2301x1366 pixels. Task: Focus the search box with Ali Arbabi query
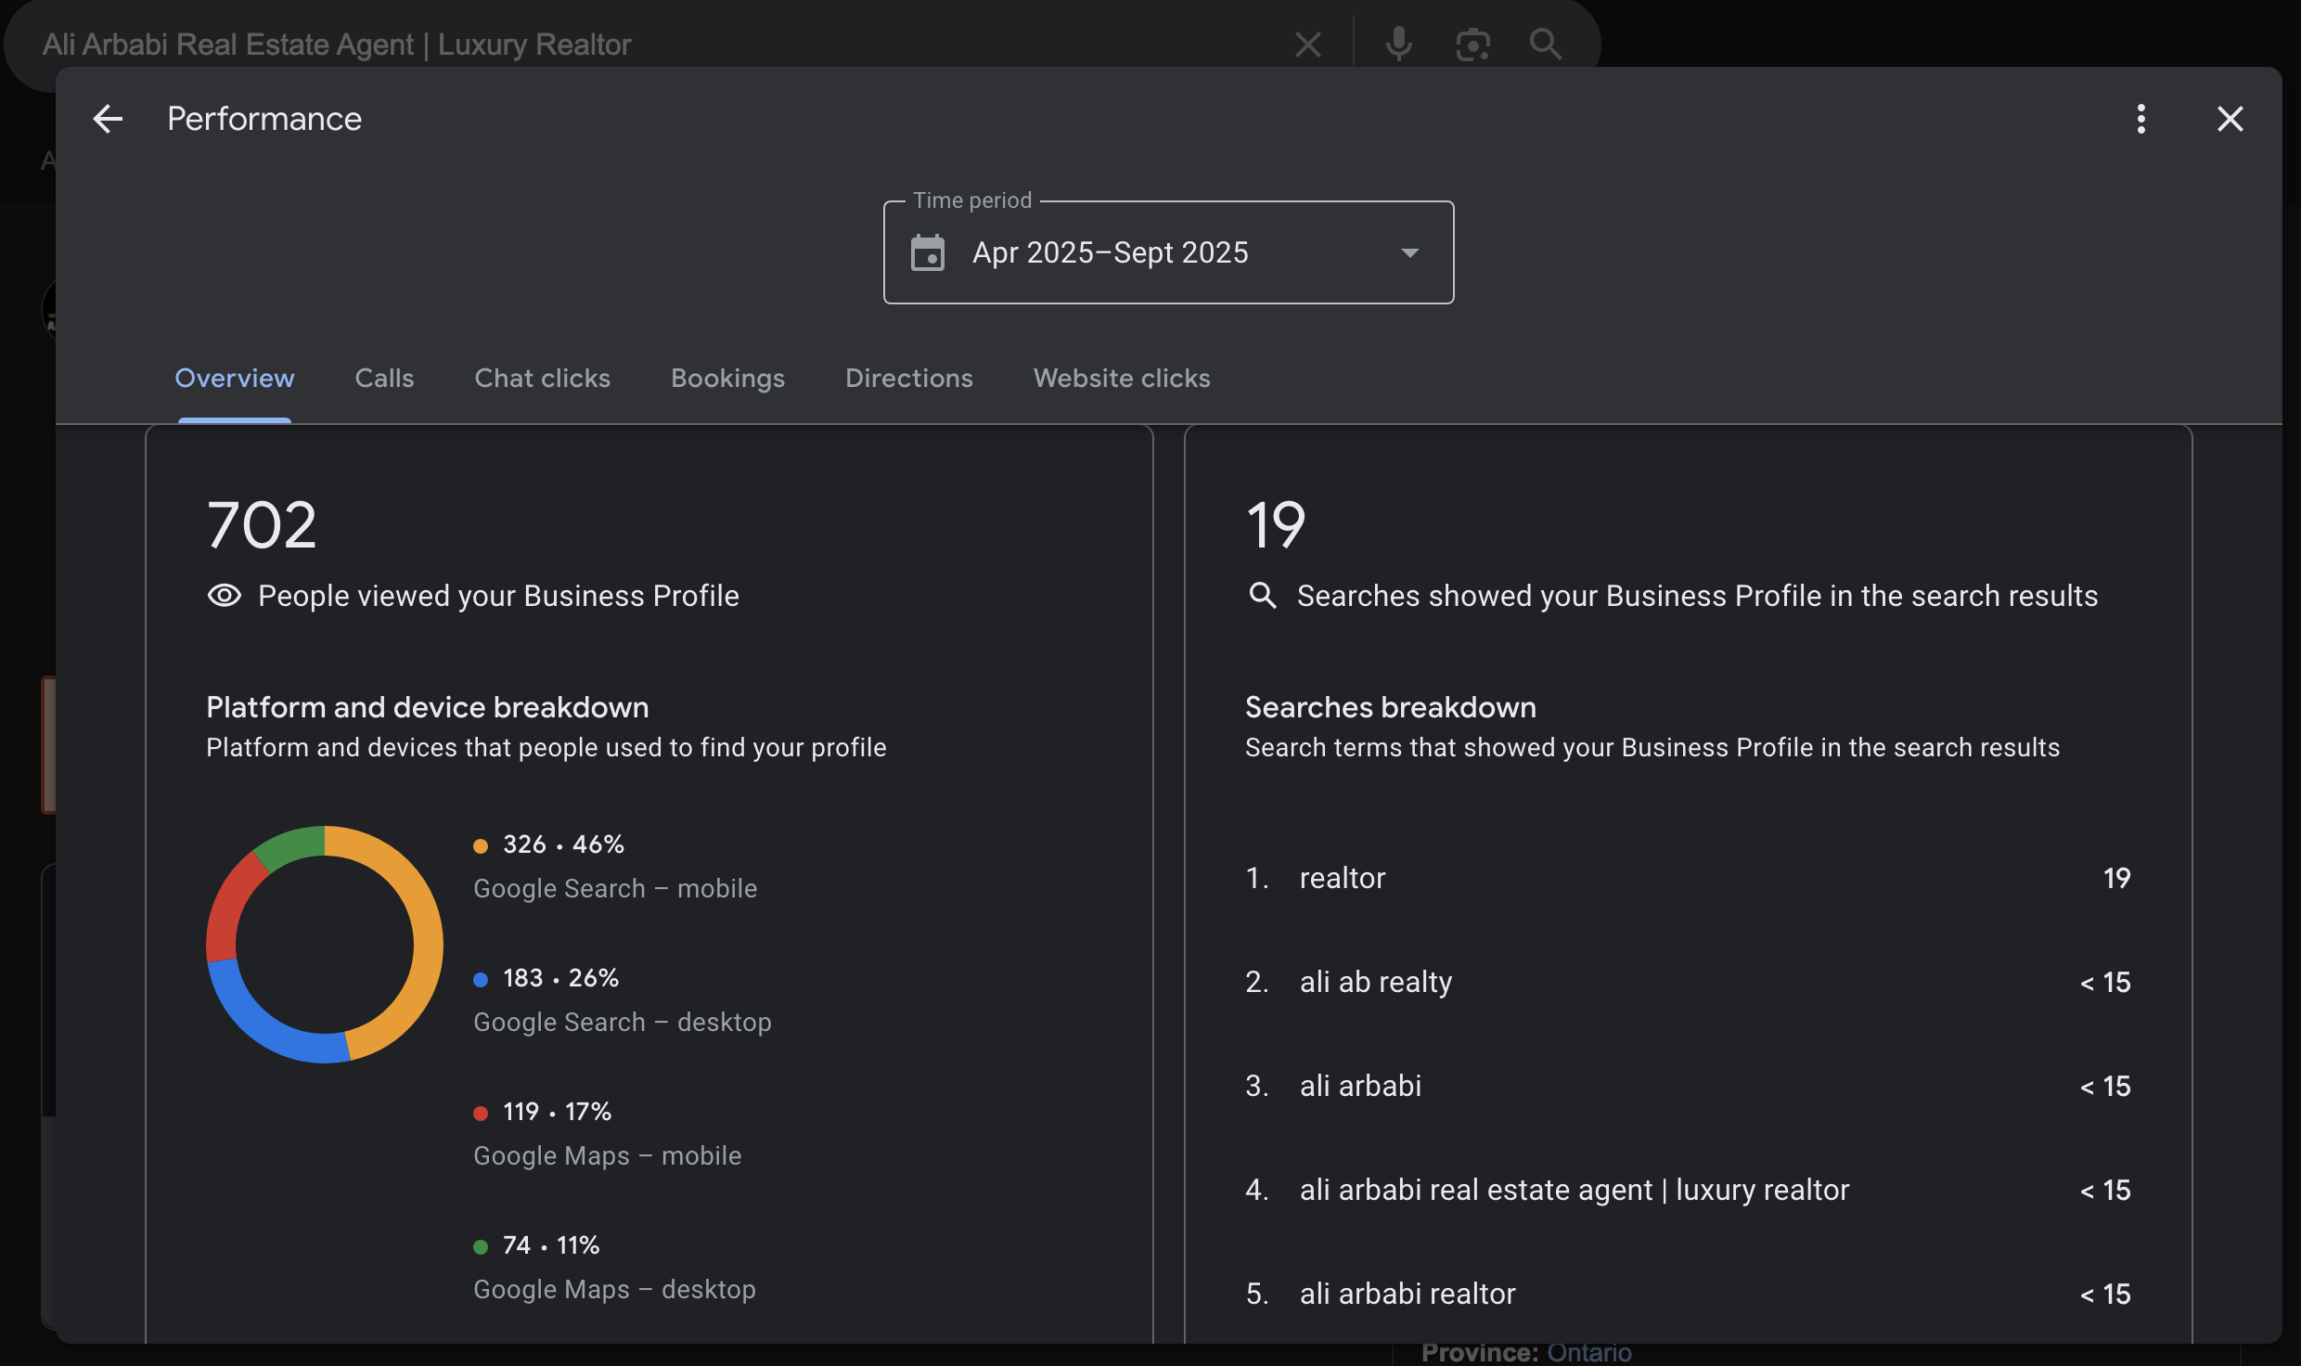coord(337,44)
